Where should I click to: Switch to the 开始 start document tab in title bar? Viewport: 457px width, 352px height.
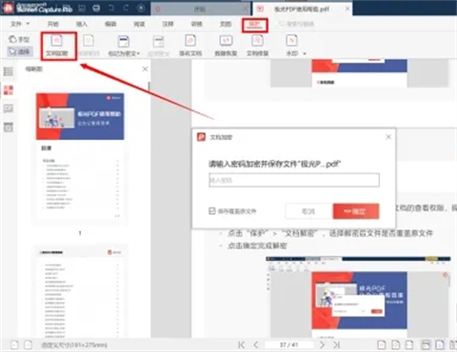pos(200,9)
